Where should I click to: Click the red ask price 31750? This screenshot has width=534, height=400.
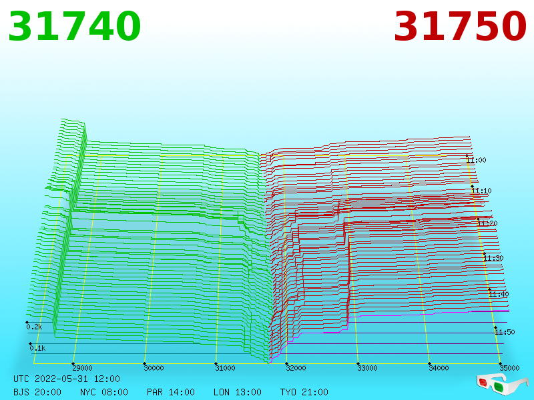[460, 27]
